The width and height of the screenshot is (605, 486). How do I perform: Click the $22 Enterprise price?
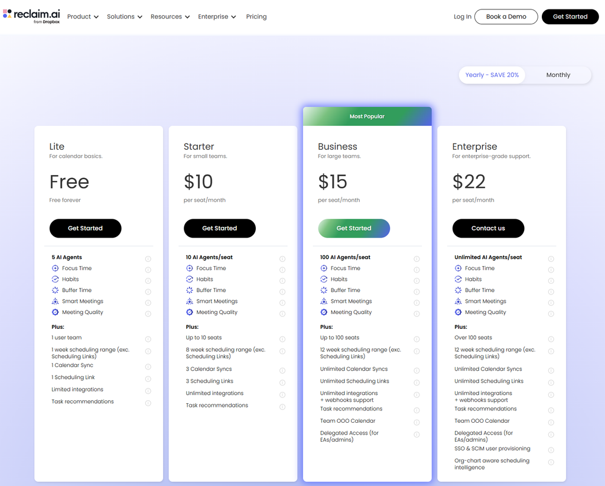click(x=469, y=182)
